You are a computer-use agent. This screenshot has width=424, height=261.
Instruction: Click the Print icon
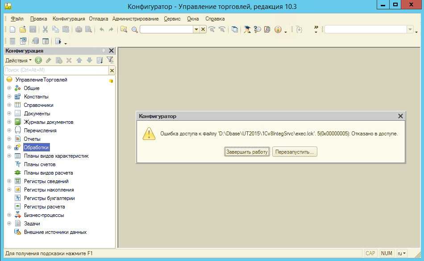coord(79,29)
